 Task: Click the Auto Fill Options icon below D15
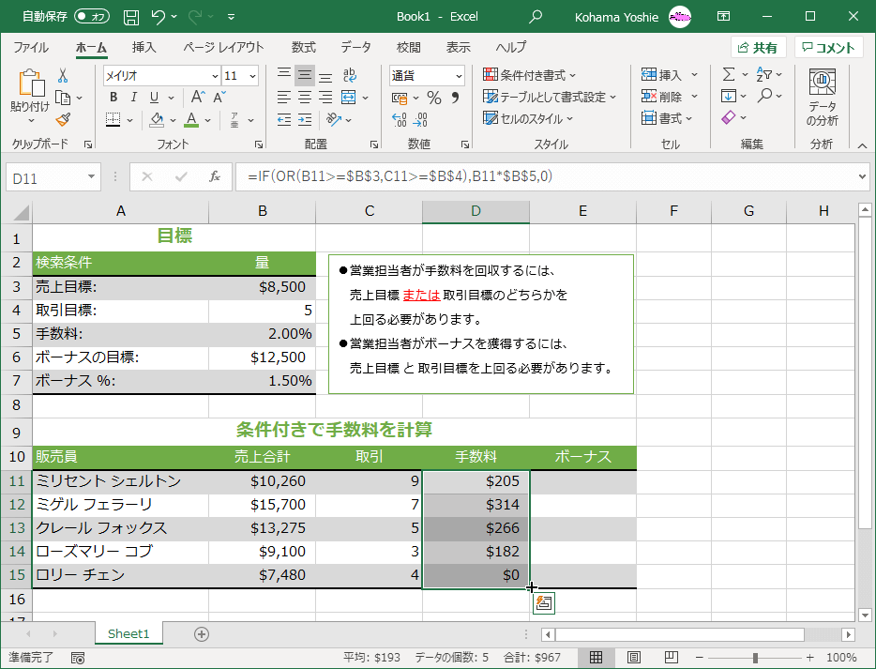pyautogui.click(x=544, y=603)
